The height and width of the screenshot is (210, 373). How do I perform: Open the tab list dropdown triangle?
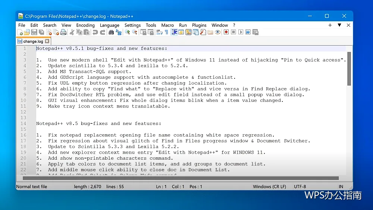[339, 25]
